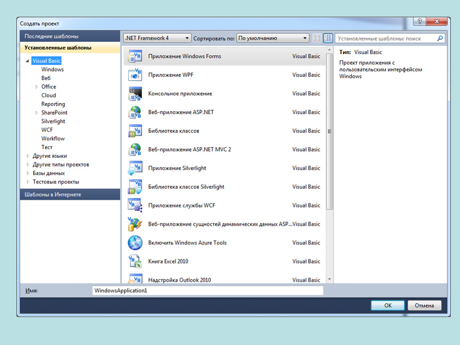Select the Workflow category

tap(53, 139)
